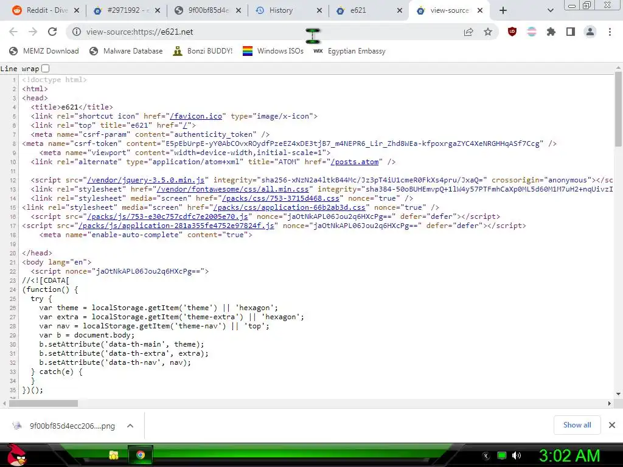Go forward to the next page
This screenshot has height=467, width=623.
click(x=33, y=32)
